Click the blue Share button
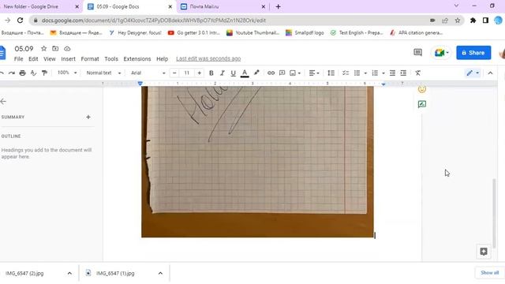 point(473,53)
